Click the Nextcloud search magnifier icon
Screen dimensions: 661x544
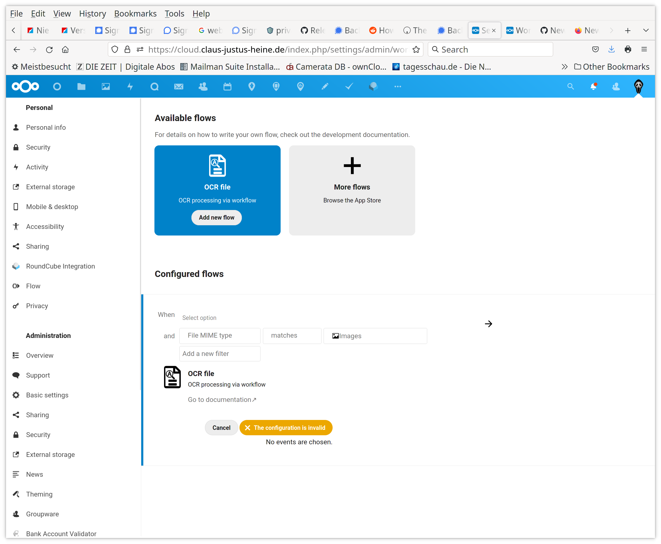tap(571, 87)
